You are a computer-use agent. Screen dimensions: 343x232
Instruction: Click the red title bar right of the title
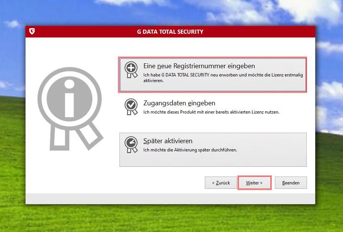coord(262,32)
